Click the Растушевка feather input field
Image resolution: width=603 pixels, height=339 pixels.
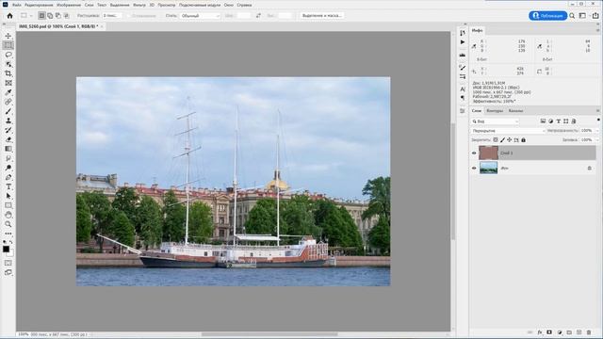tap(112, 16)
